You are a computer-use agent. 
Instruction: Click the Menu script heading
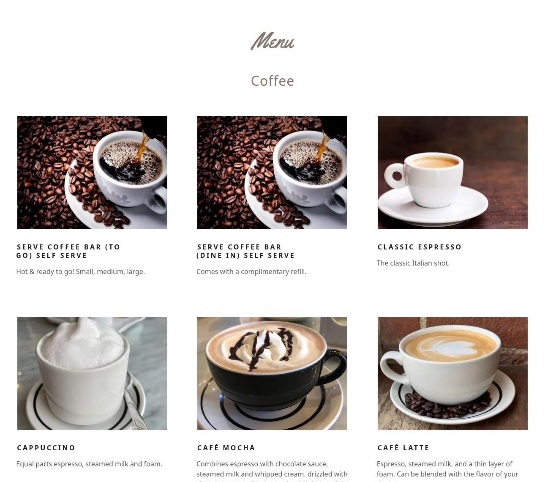pyautogui.click(x=272, y=41)
